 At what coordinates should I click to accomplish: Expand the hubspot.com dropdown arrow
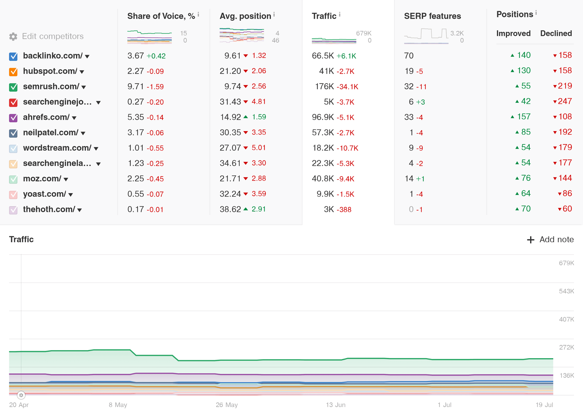[x=82, y=72]
